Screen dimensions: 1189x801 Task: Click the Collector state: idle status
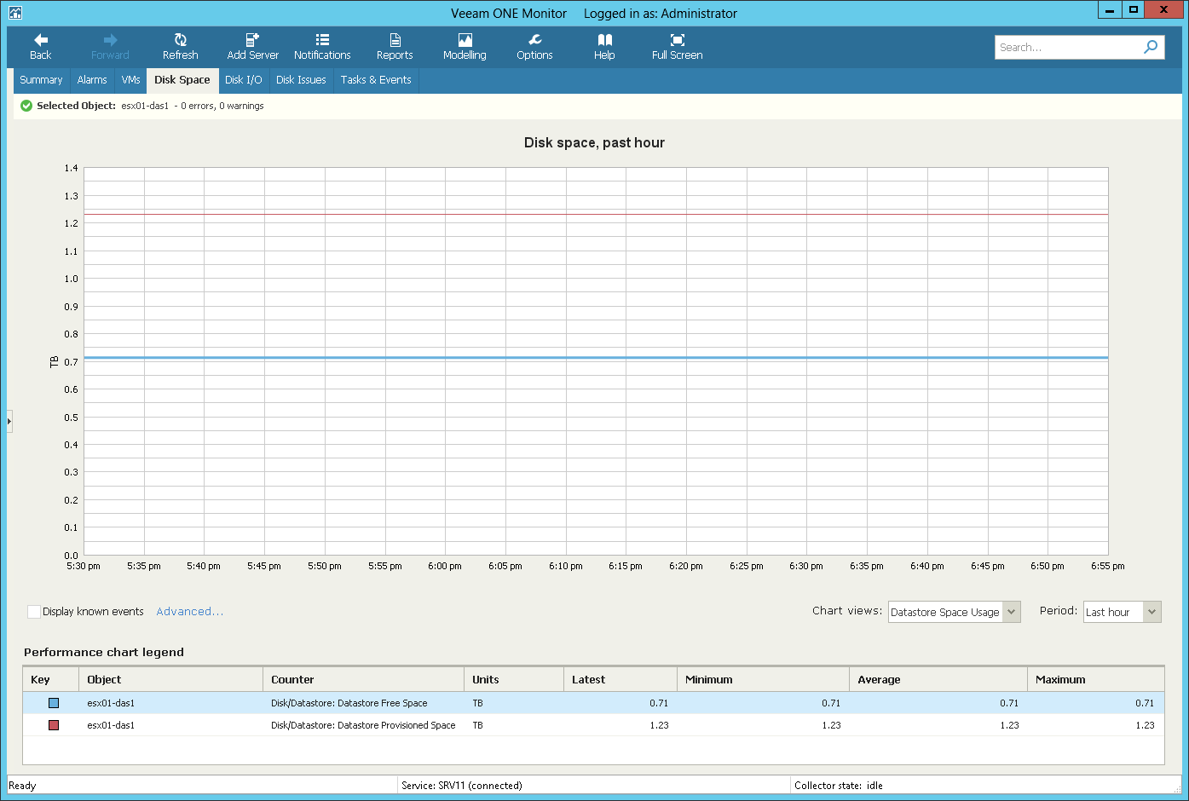pyautogui.click(x=839, y=786)
